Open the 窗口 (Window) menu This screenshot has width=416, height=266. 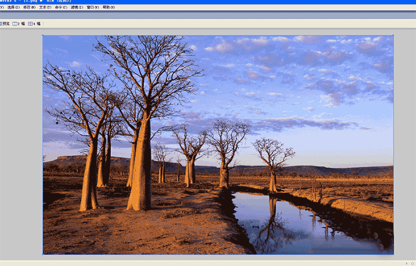pos(93,7)
